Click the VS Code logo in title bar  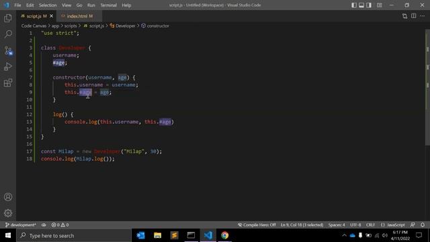point(6,5)
